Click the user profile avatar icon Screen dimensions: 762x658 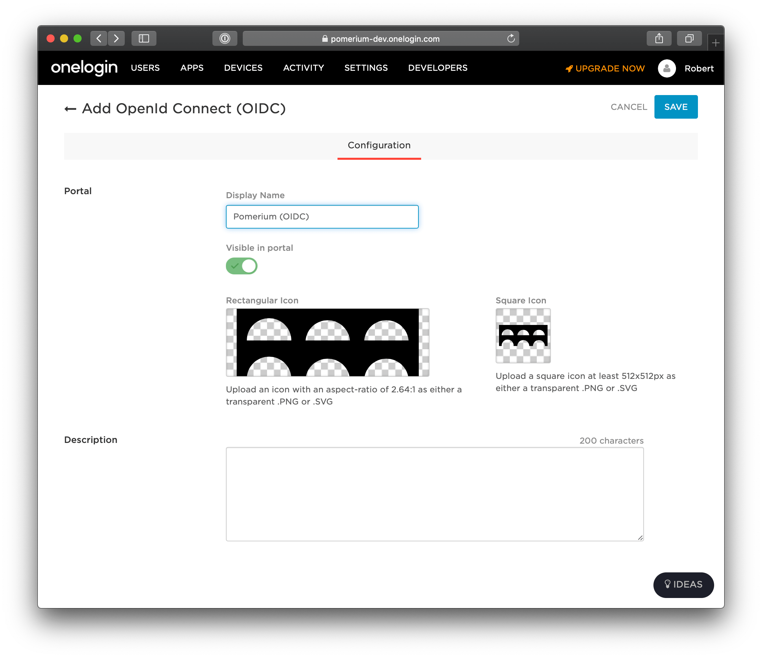point(666,68)
